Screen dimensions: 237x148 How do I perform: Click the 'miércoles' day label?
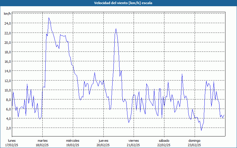pyautogui.click(x=73, y=141)
